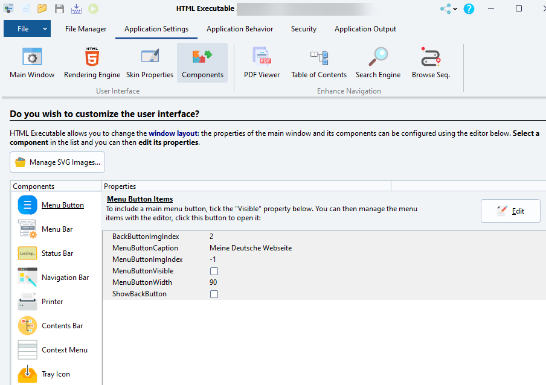
Task: Select Navigation Bar in components list
Action: 65,278
